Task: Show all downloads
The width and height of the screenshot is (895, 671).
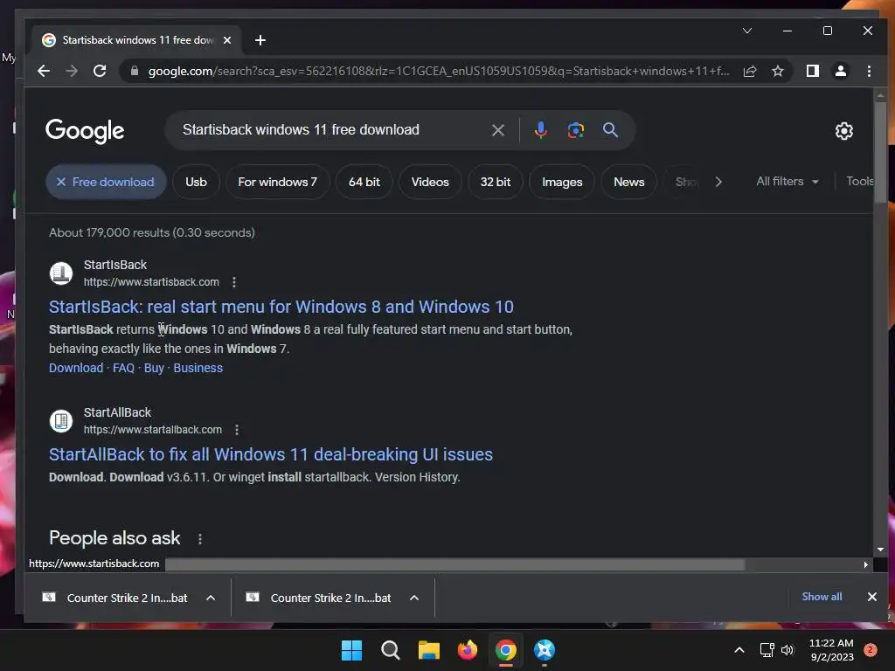Action: coord(822,597)
